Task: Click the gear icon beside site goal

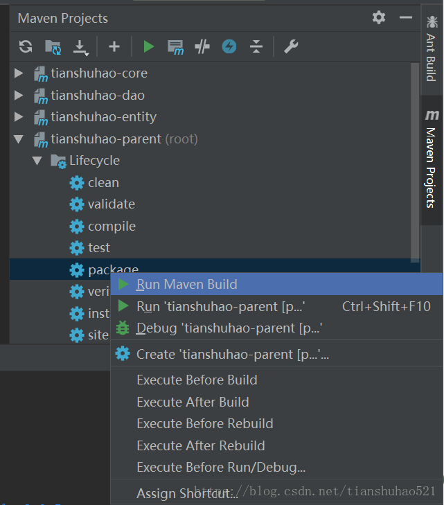Action: point(77,335)
